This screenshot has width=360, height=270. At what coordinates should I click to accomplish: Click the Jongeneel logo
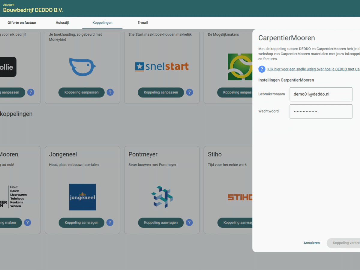[82, 197]
